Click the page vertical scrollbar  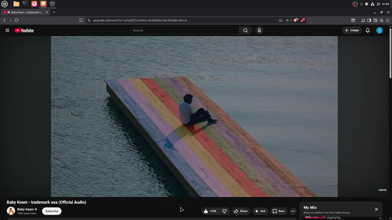coord(390,53)
